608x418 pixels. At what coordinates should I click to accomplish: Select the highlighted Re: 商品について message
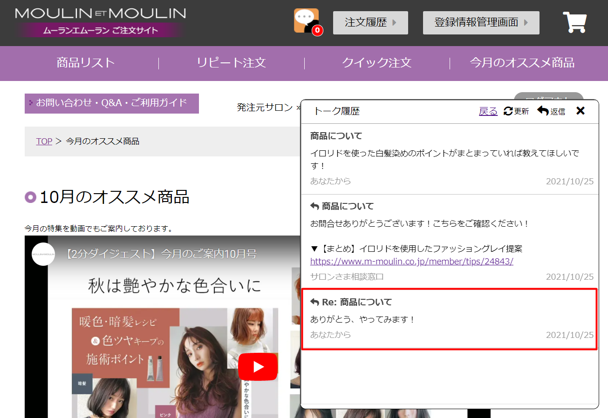click(x=450, y=319)
